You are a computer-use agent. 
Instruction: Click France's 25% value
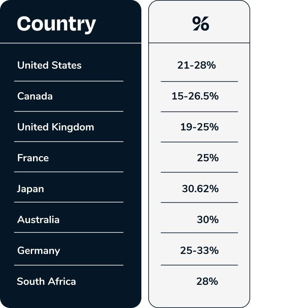coord(208,158)
